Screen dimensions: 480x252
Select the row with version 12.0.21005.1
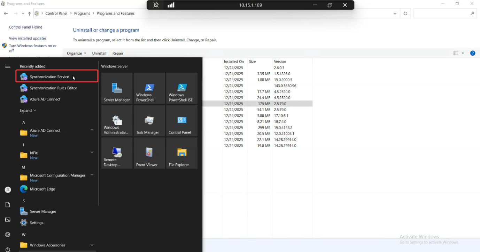tap(257, 133)
